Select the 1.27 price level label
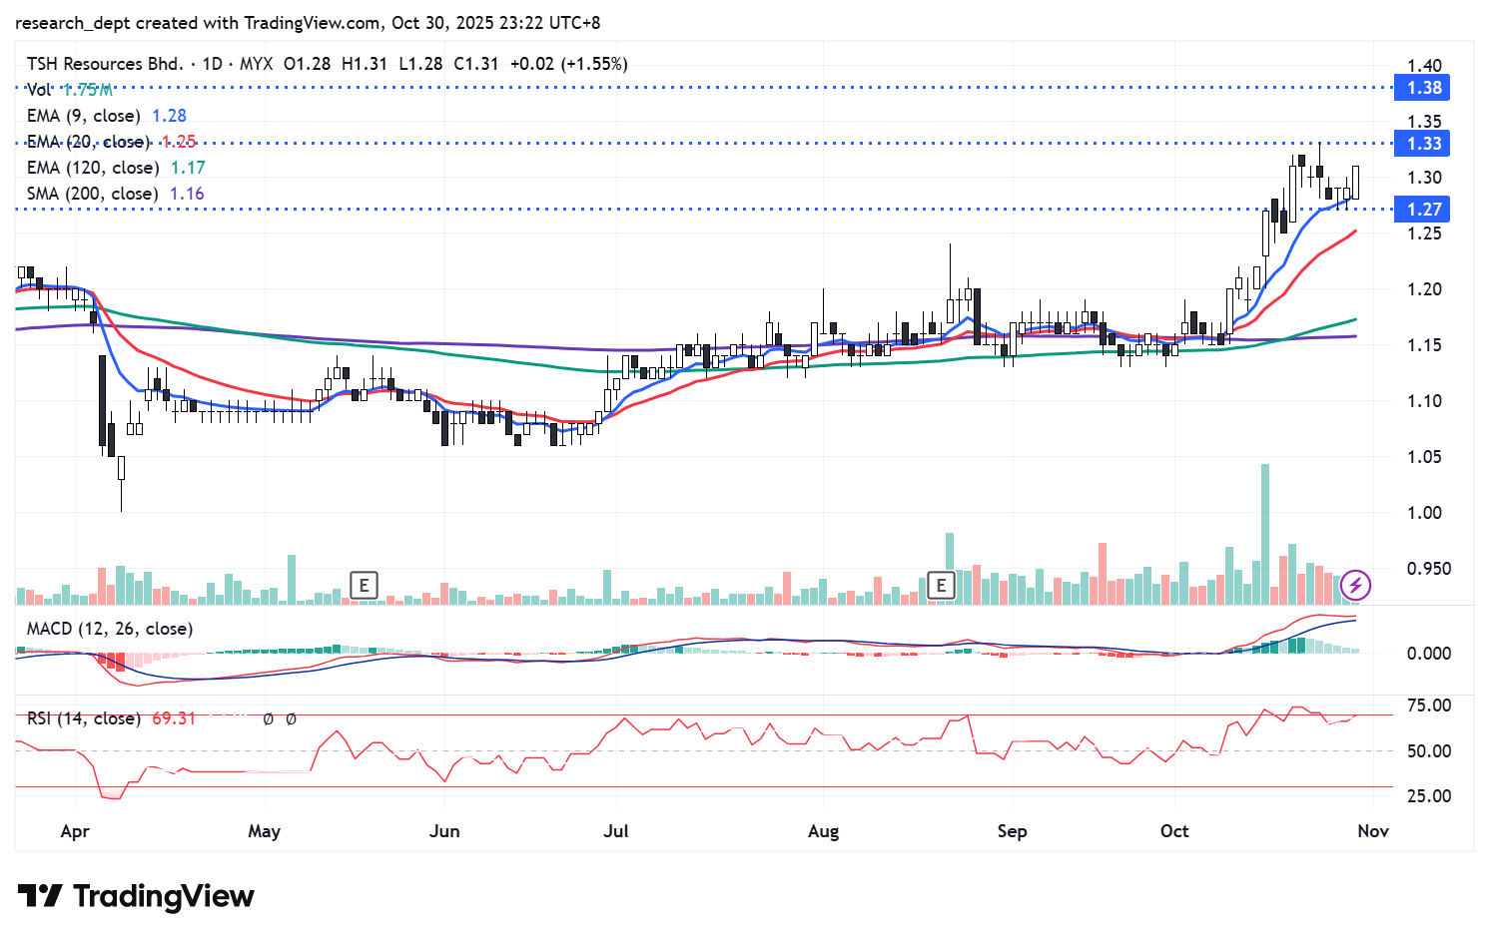The width and height of the screenshot is (1489, 941). point(1424,210)
